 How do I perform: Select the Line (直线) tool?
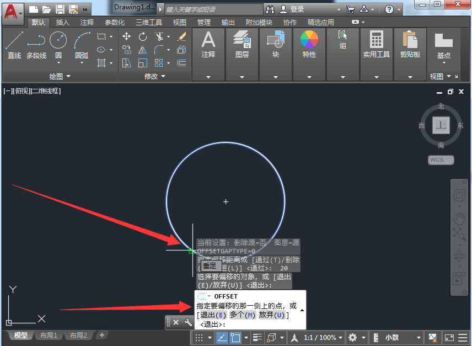pos(14,45)
